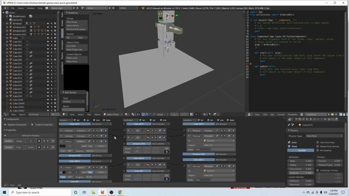Open the Window menu
349x196 pixels.
[31, 8]
